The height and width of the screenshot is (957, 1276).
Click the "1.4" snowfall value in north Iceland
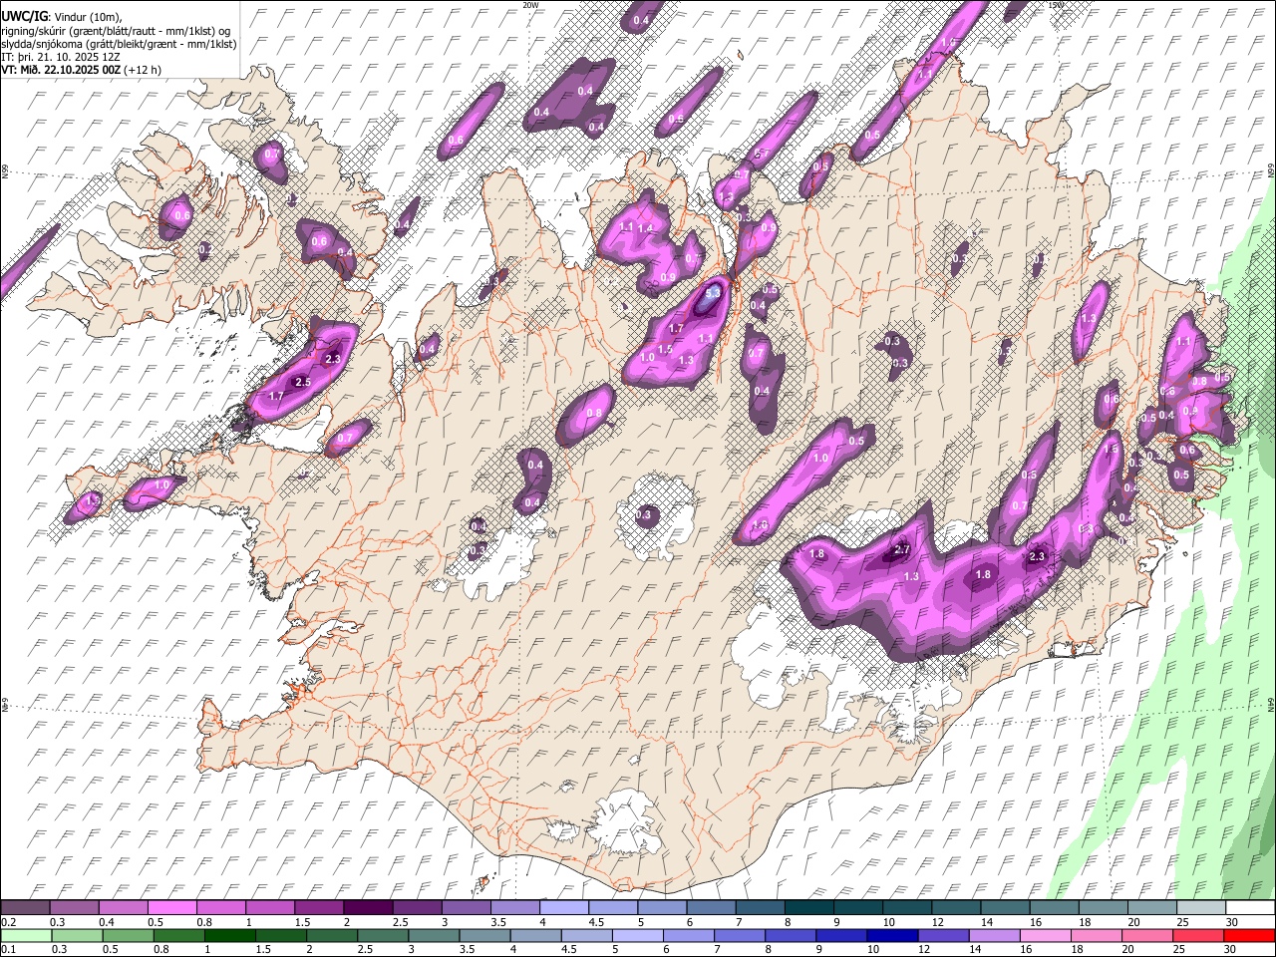(645, 228)
